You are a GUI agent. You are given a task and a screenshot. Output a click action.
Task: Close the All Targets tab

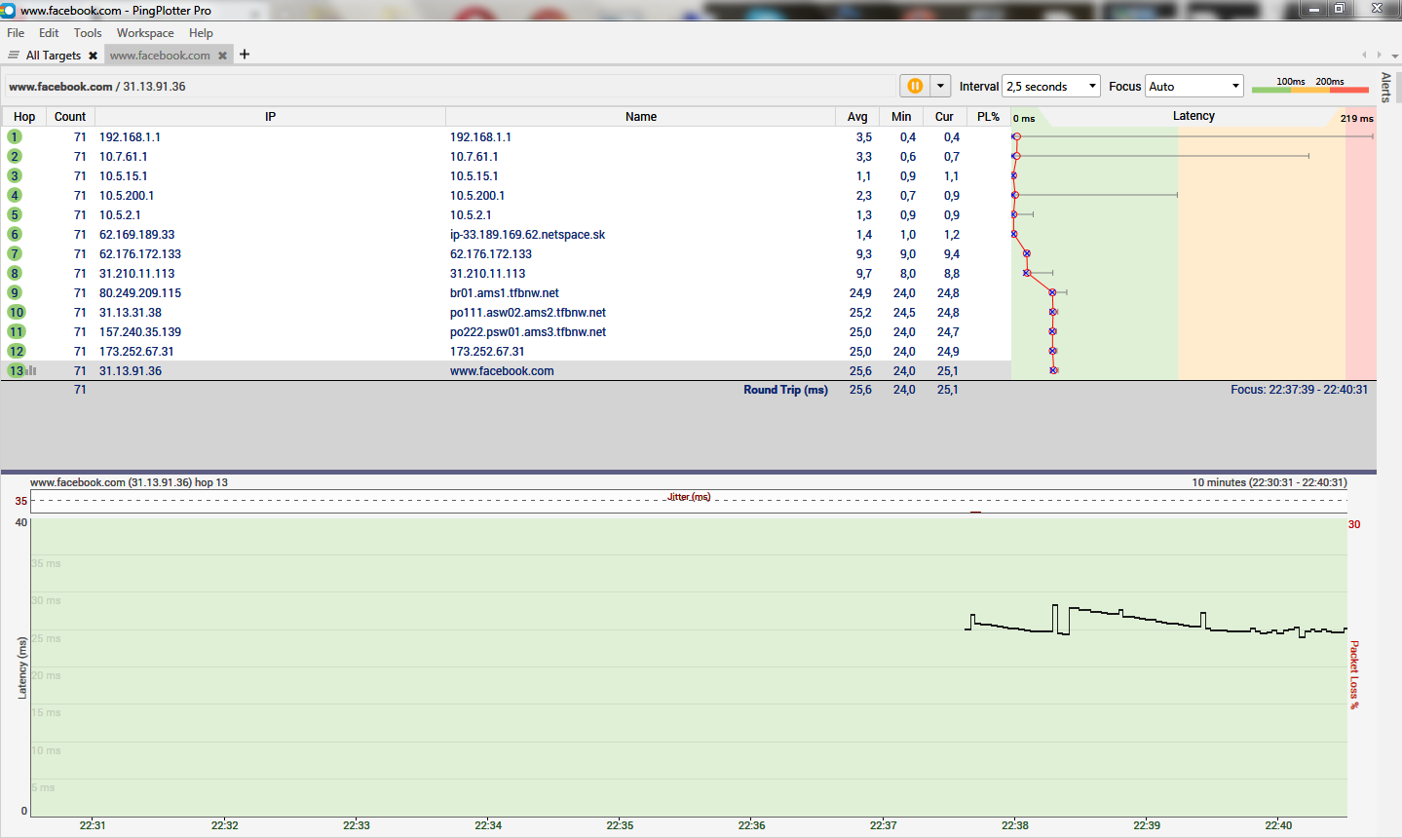pos(93,56)
